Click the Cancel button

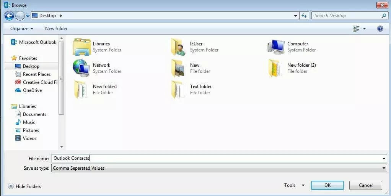[x=366, y=185]
